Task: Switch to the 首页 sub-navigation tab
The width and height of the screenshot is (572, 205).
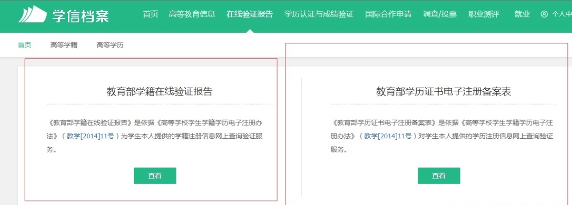Action: click(24, 45)
